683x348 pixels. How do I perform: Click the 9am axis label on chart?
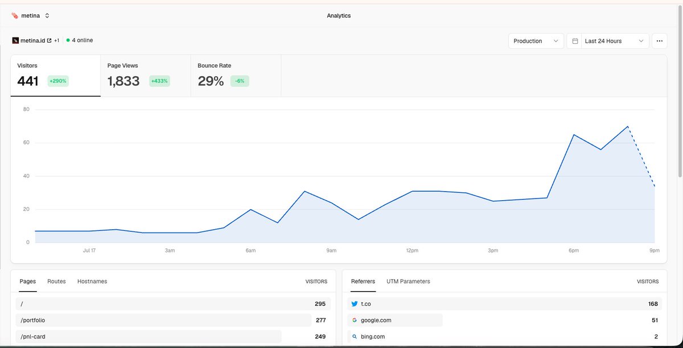point(331,251)
